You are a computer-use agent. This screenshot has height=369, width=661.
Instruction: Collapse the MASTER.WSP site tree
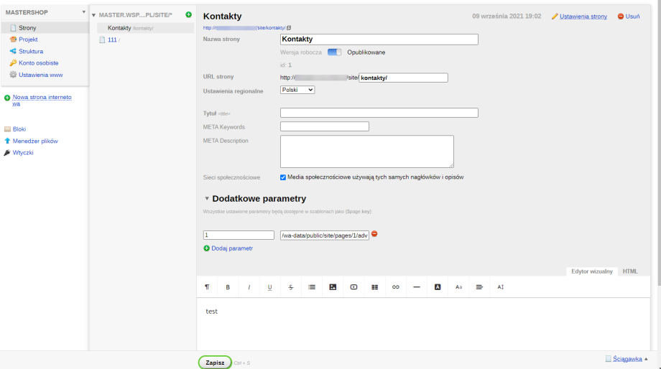pyautogui.click(x=93, y=15)
